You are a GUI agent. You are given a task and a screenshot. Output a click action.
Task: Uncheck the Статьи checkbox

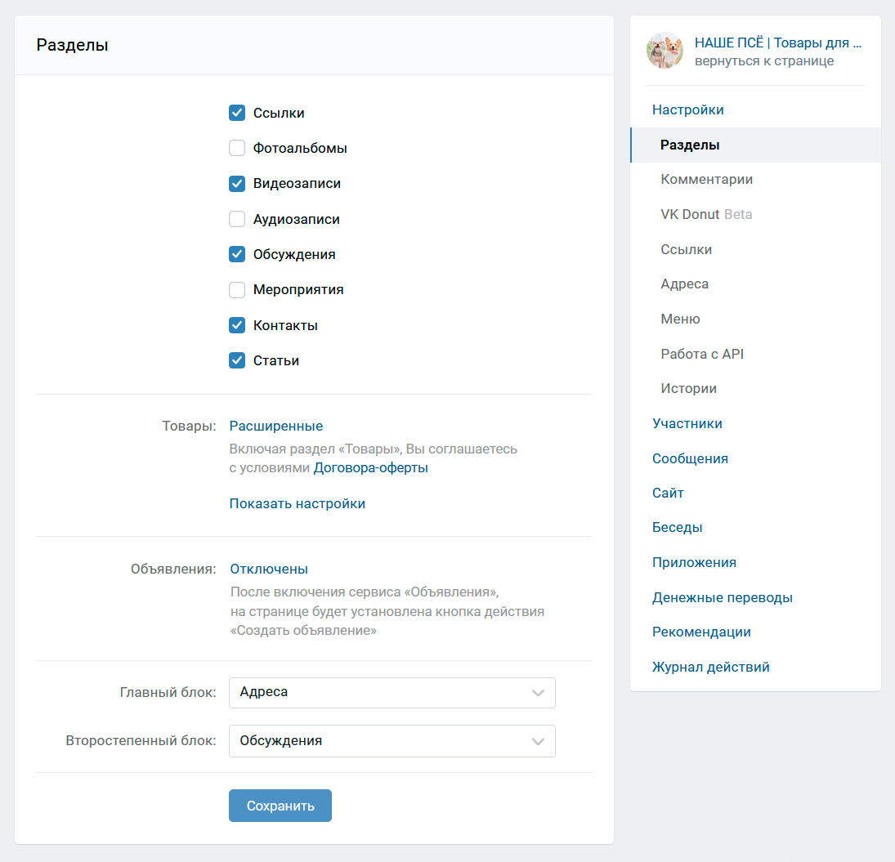[237, 360]
